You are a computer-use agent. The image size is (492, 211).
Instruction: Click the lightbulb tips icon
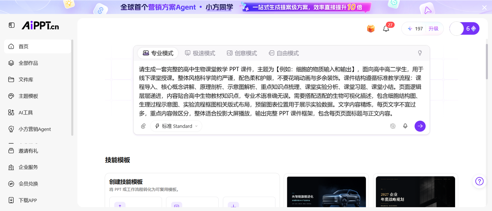click(420, 53)
